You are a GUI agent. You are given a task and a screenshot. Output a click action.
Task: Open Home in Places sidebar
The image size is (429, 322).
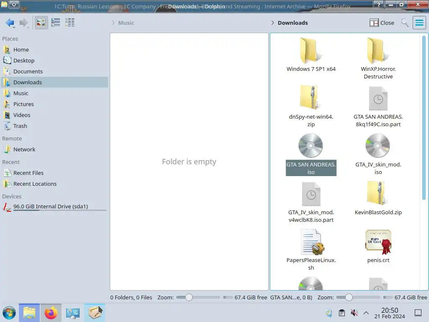(x=54, y=49)
